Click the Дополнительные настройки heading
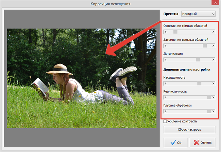The image size is (221, 152). coord(187,70)
